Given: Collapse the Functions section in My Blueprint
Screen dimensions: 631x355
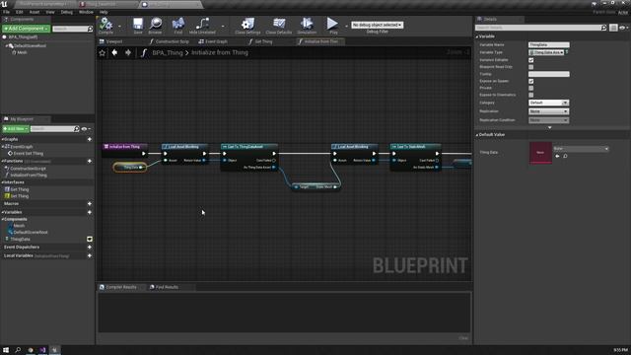Looking at the screenshot, I should [x=3, y=161].
